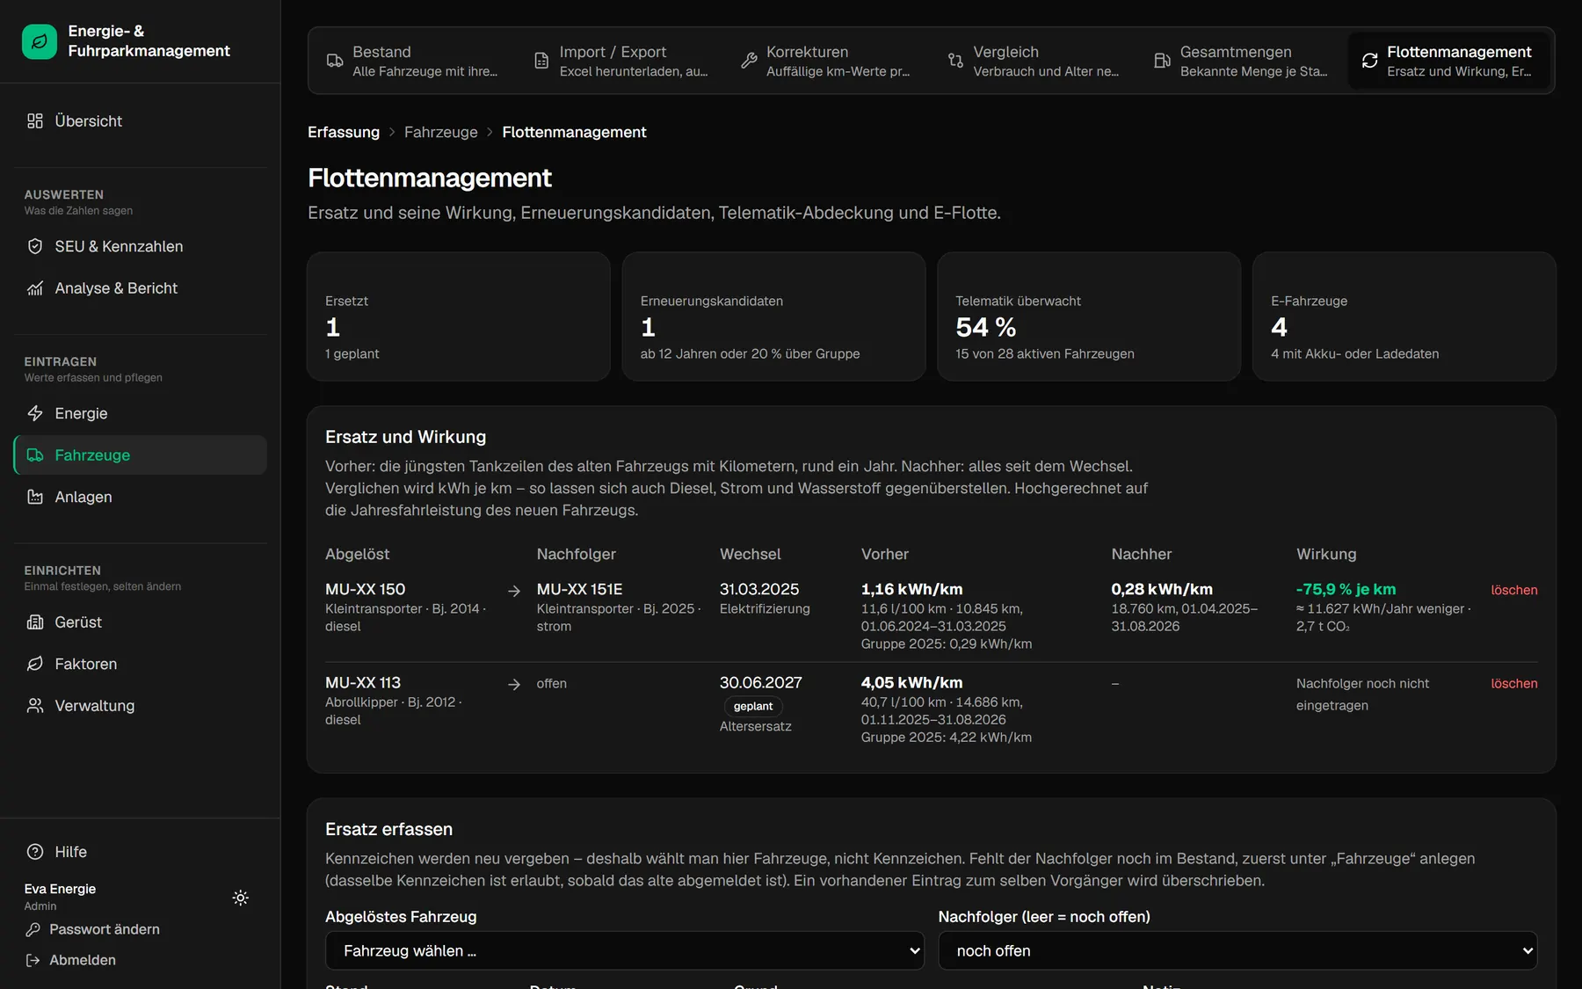Click the building icon beside Gerüst

35,622
